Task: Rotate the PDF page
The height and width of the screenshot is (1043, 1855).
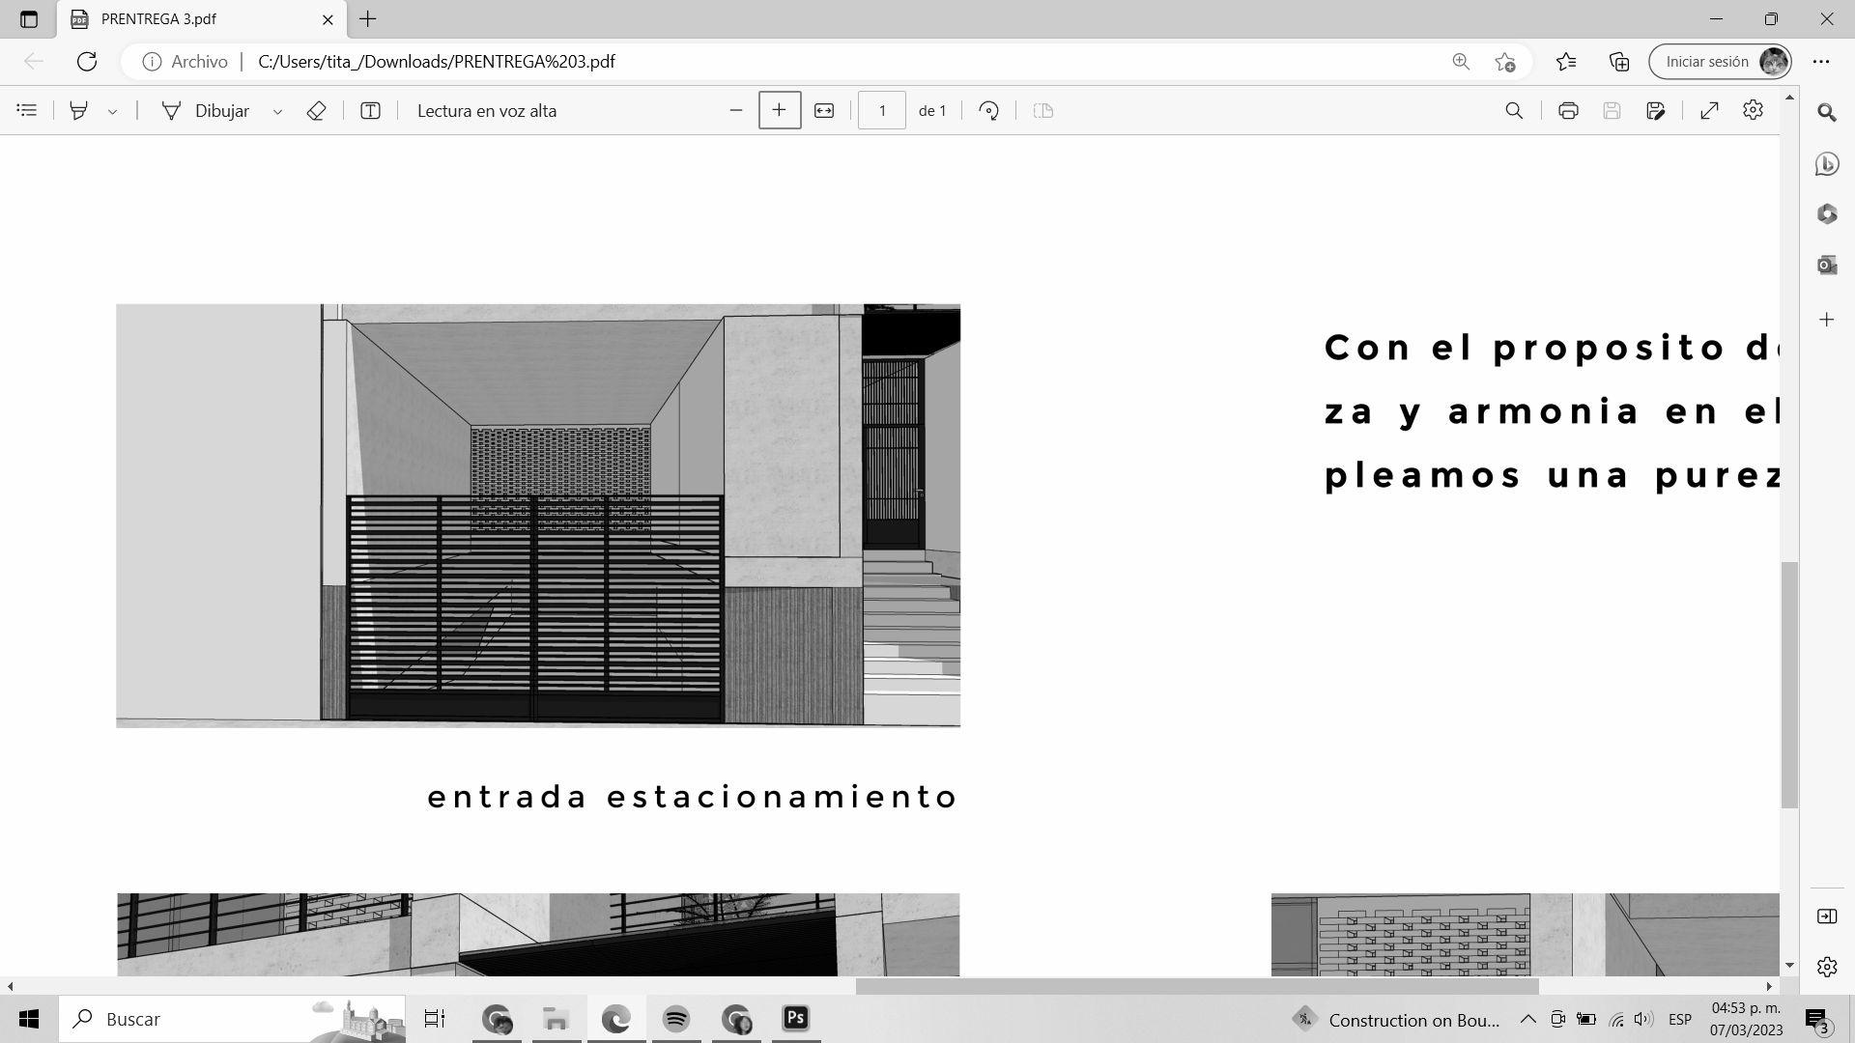Action: click(988, 111)
